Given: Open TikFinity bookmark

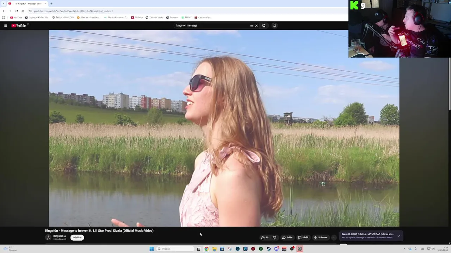Looking at the screenshot, I should (137, 17).
